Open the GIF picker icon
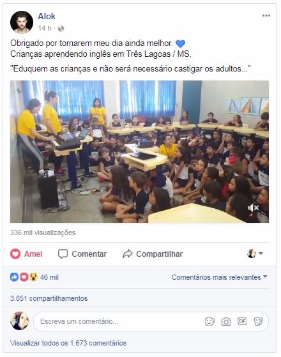The width and height of the screenshot is (281, 357). 242,321
